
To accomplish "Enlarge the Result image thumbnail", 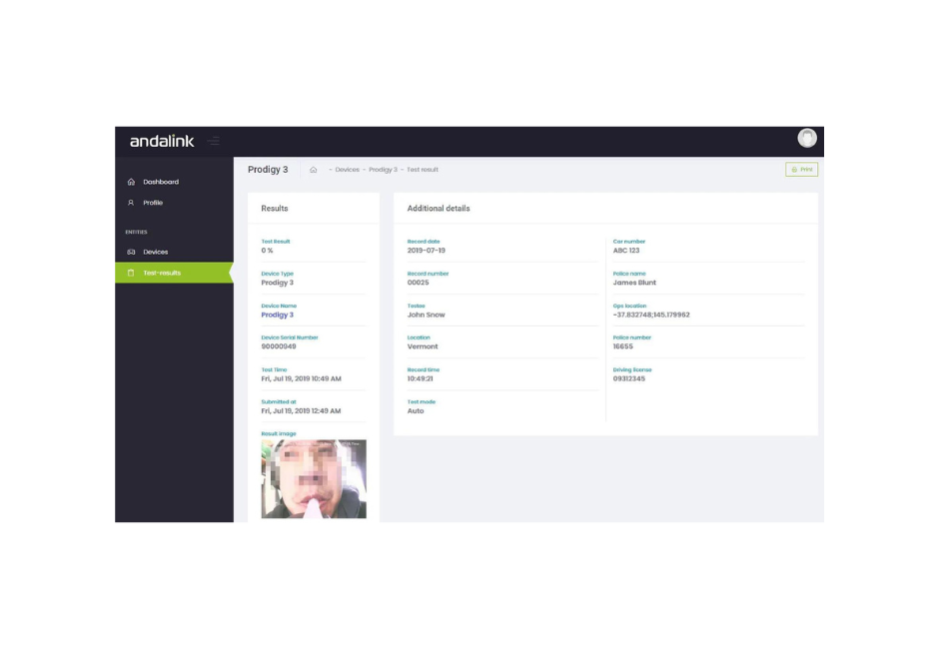I will [314, 479].
